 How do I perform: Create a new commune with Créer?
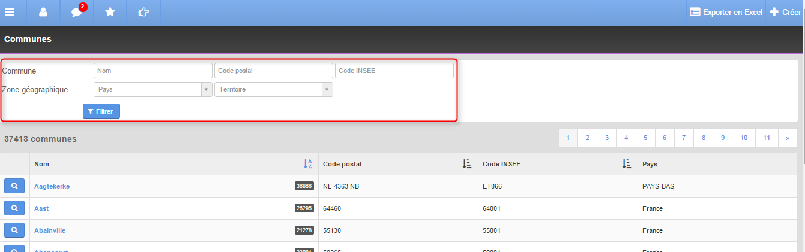pos(785,12)
